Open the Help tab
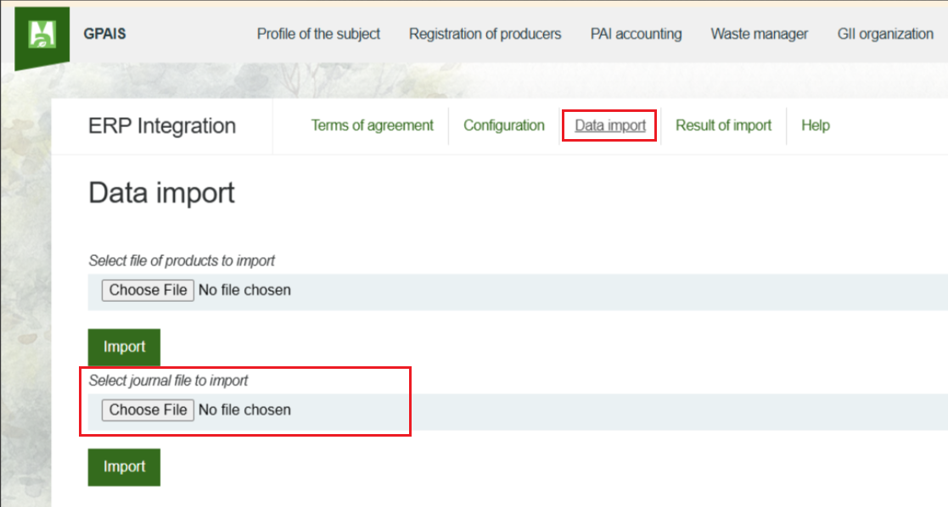This screenshot has height=507, width=948. (x=815, y=125)
